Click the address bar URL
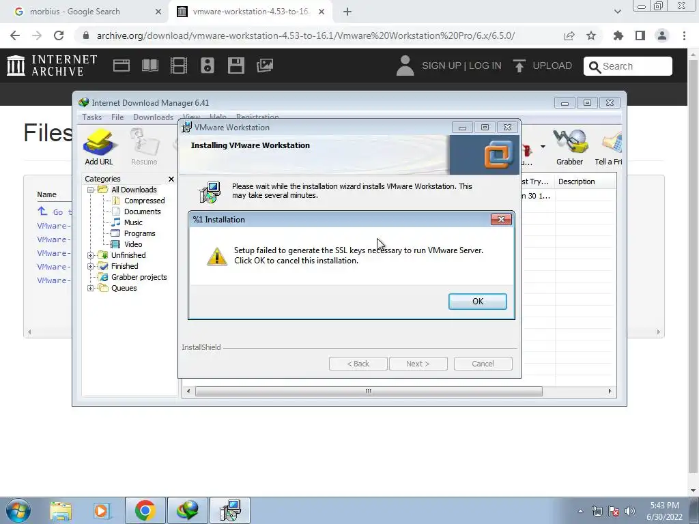The height and width of the screenshot is (524, 699). pyautogui.click(x=305, y=35)
